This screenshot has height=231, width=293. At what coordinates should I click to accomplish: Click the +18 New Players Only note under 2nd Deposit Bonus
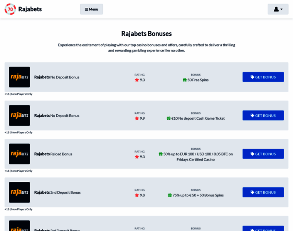point(19,209)
